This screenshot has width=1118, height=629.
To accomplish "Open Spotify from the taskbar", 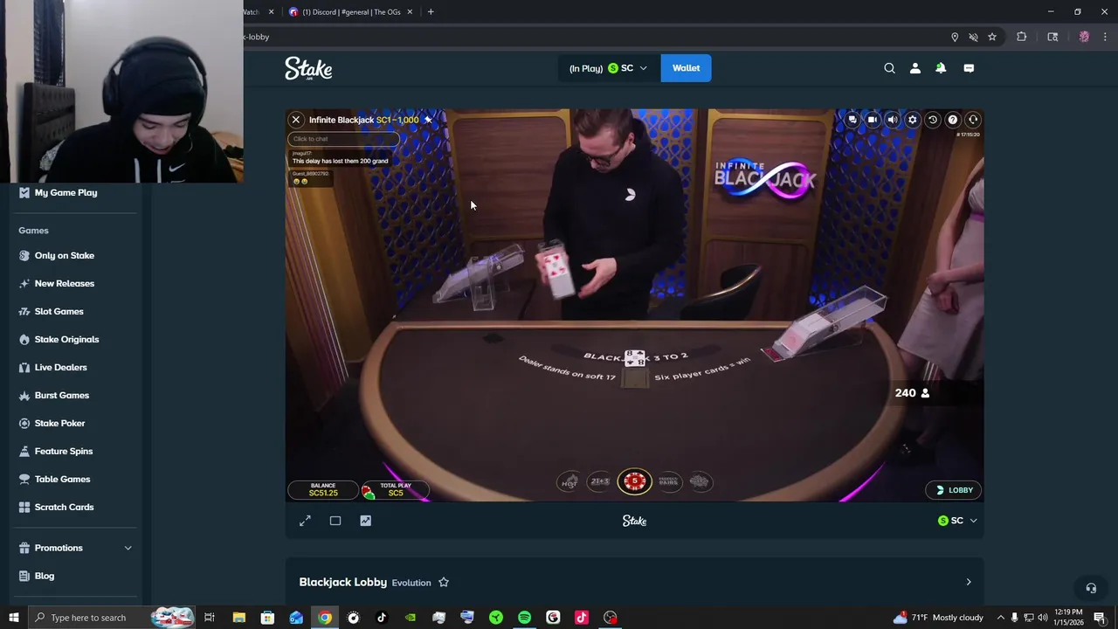I will [x=524, y=618].
